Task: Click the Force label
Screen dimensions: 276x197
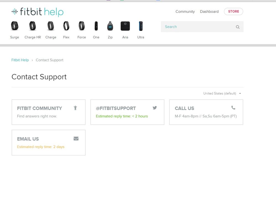Action: 82,37
